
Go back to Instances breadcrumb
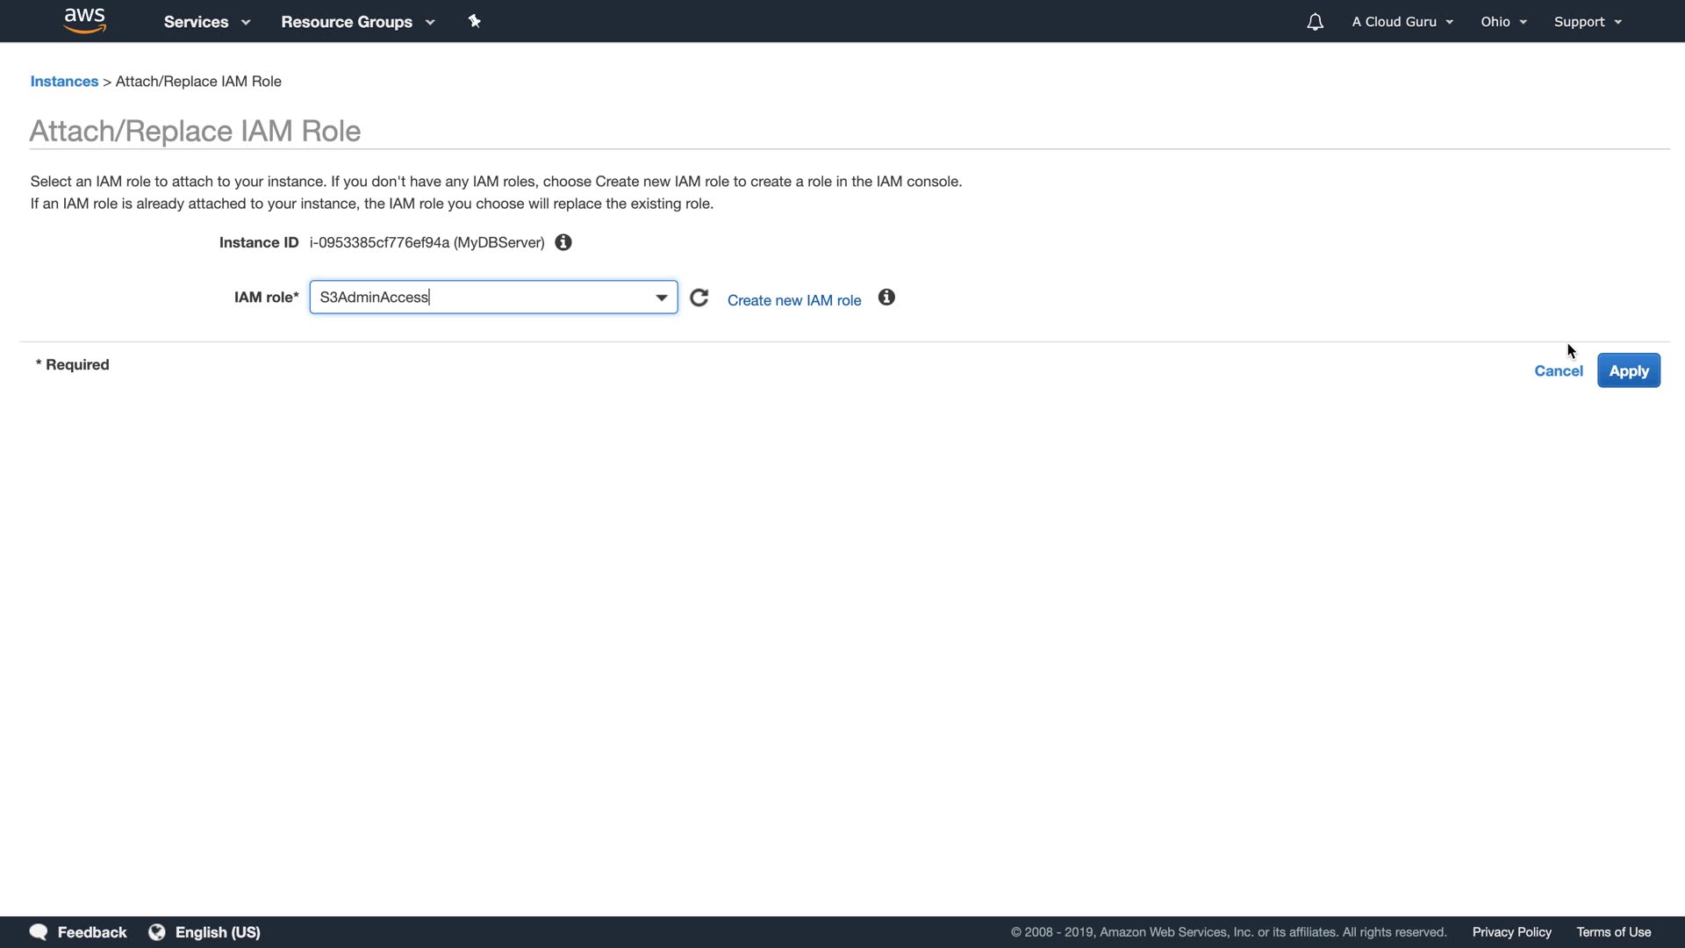click(x=64, y=82)
